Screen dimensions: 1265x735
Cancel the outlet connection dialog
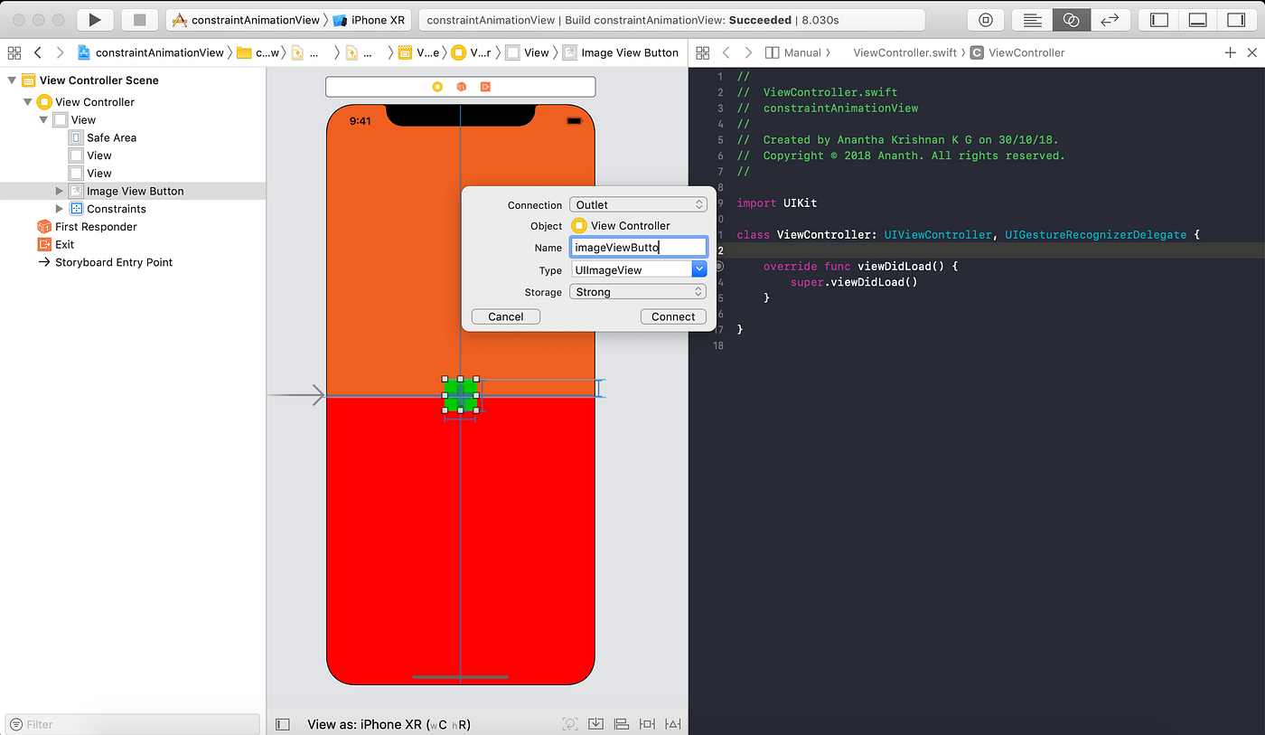tap(505, 316)
